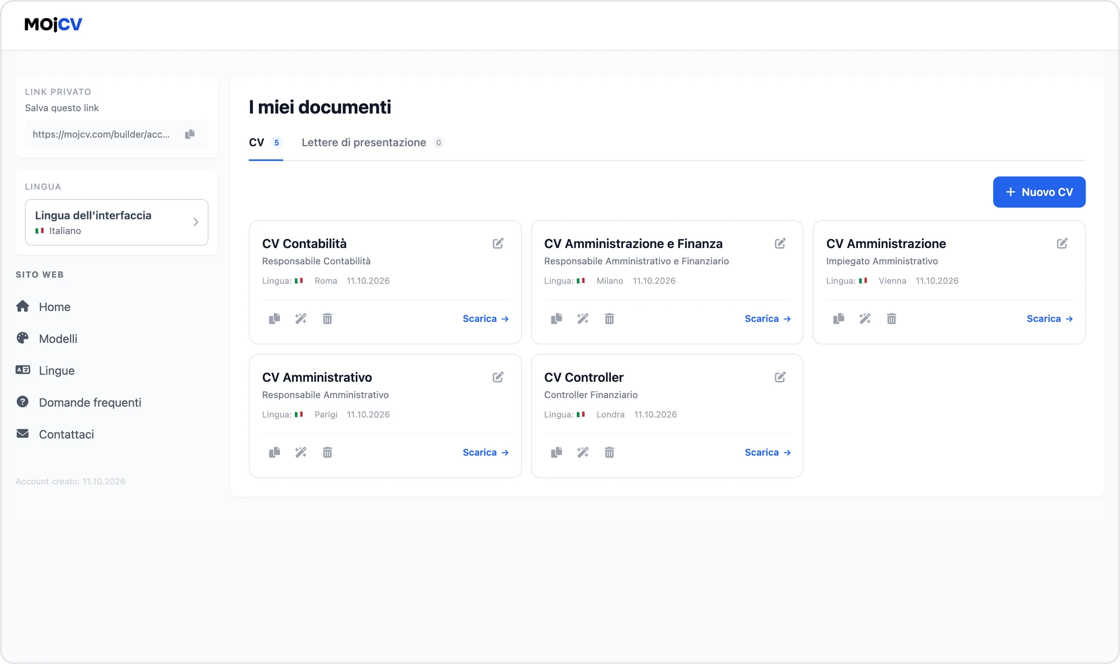Image resolution: width=1120 pixels, height=664 pixels.
Task: Switch to the CV tab
Action: coord(266,143)
